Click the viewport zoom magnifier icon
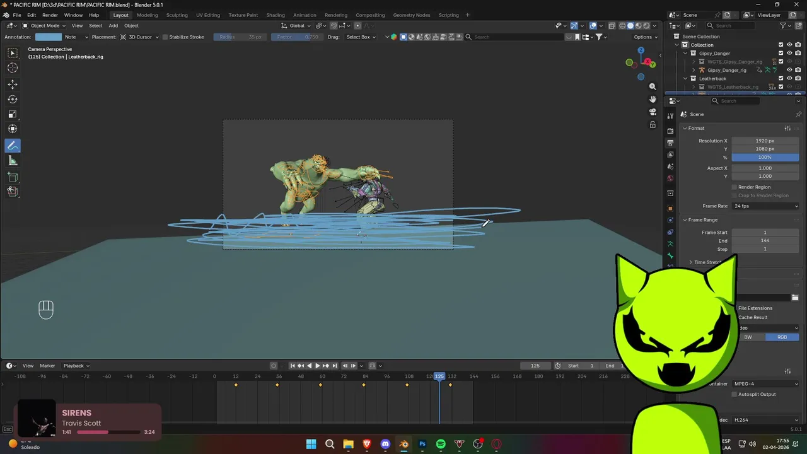807x454 pixels. [x=653, y=86]
